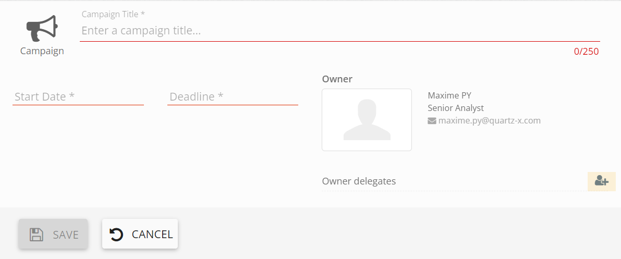Click the owner's profile picture placeholder
Screen dimensions: 621x259
[367, 120]
